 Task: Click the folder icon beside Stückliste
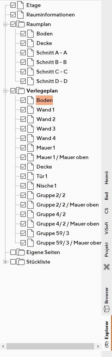pyautogui.click(x=21, y=262)
